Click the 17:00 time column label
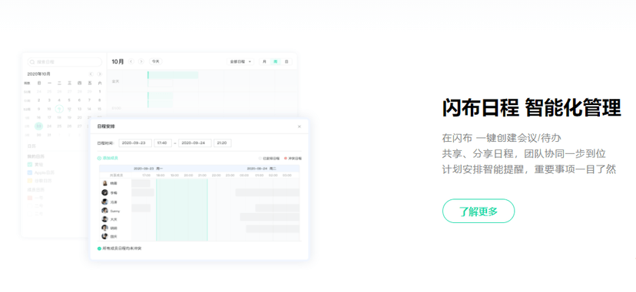This screenshot has height=292, width=636. (x=146, y=176)
